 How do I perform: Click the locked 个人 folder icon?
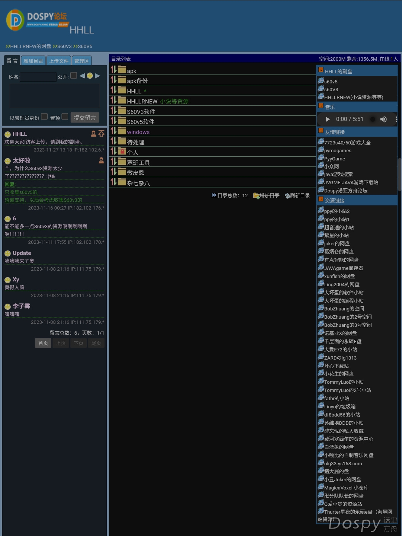122,151
